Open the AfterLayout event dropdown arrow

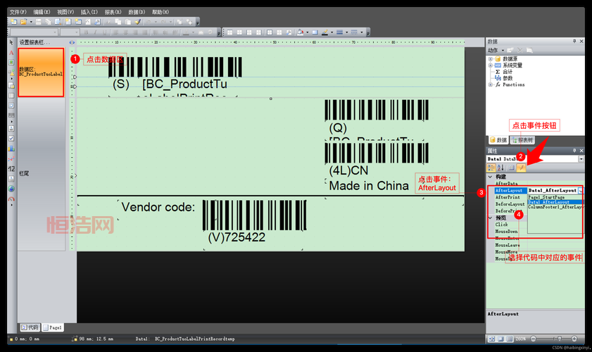581,191
